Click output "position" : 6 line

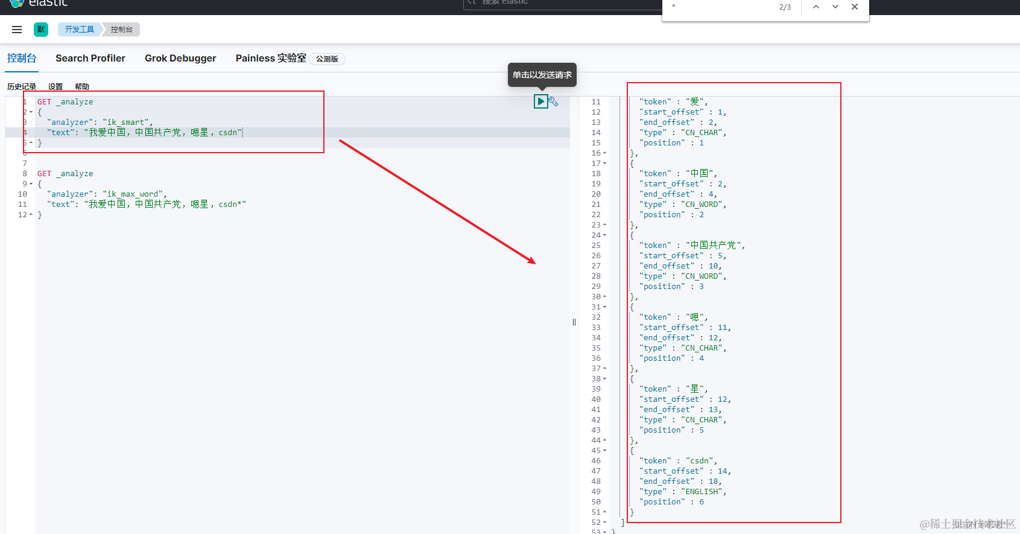tap(671, 502)
